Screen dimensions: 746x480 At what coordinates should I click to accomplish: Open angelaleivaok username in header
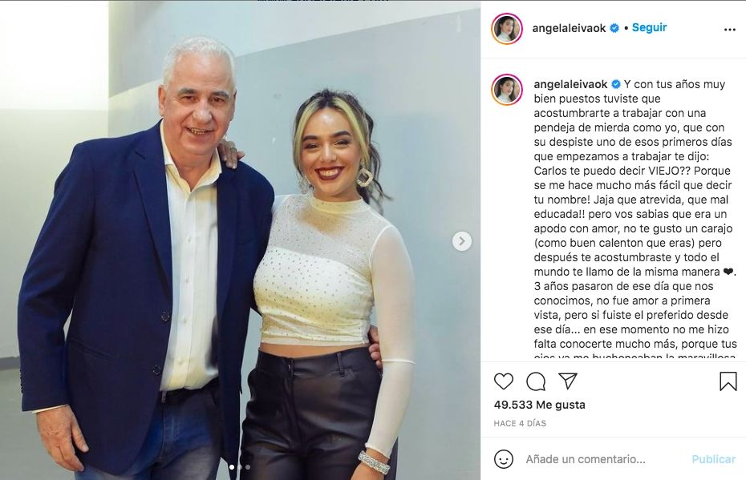(569, 28)
